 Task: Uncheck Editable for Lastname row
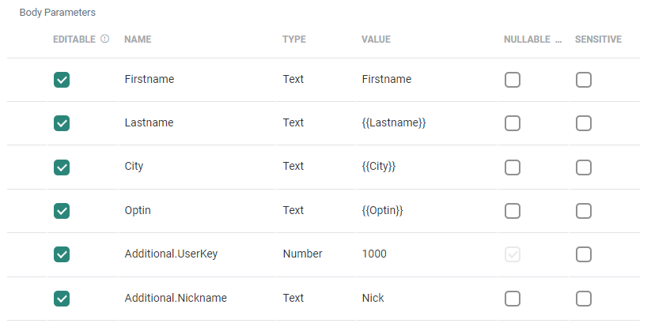click(x=62, y=123)
